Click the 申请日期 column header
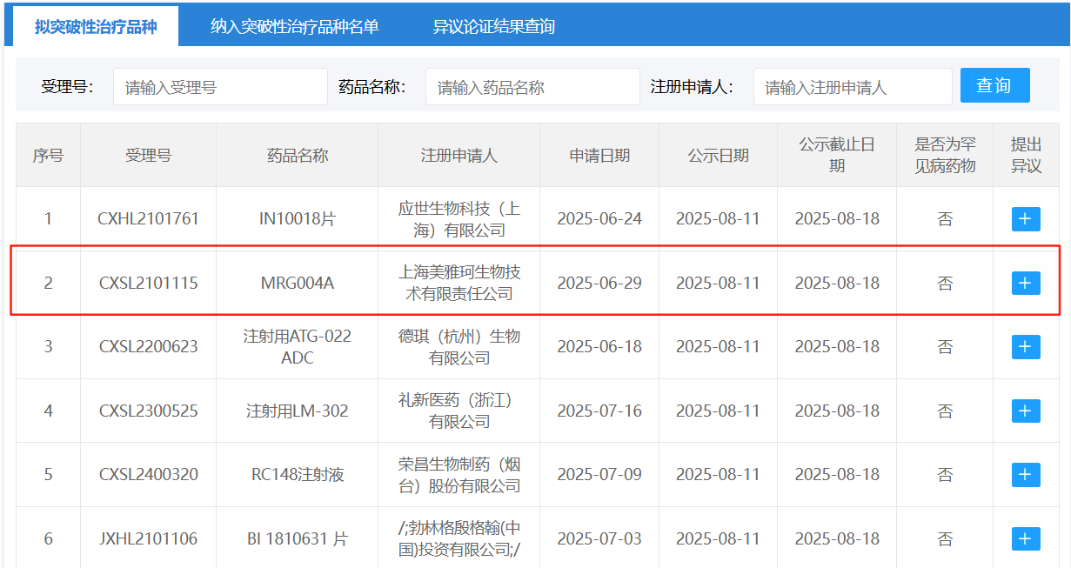 pyautogui.click(x=599, y=156)
